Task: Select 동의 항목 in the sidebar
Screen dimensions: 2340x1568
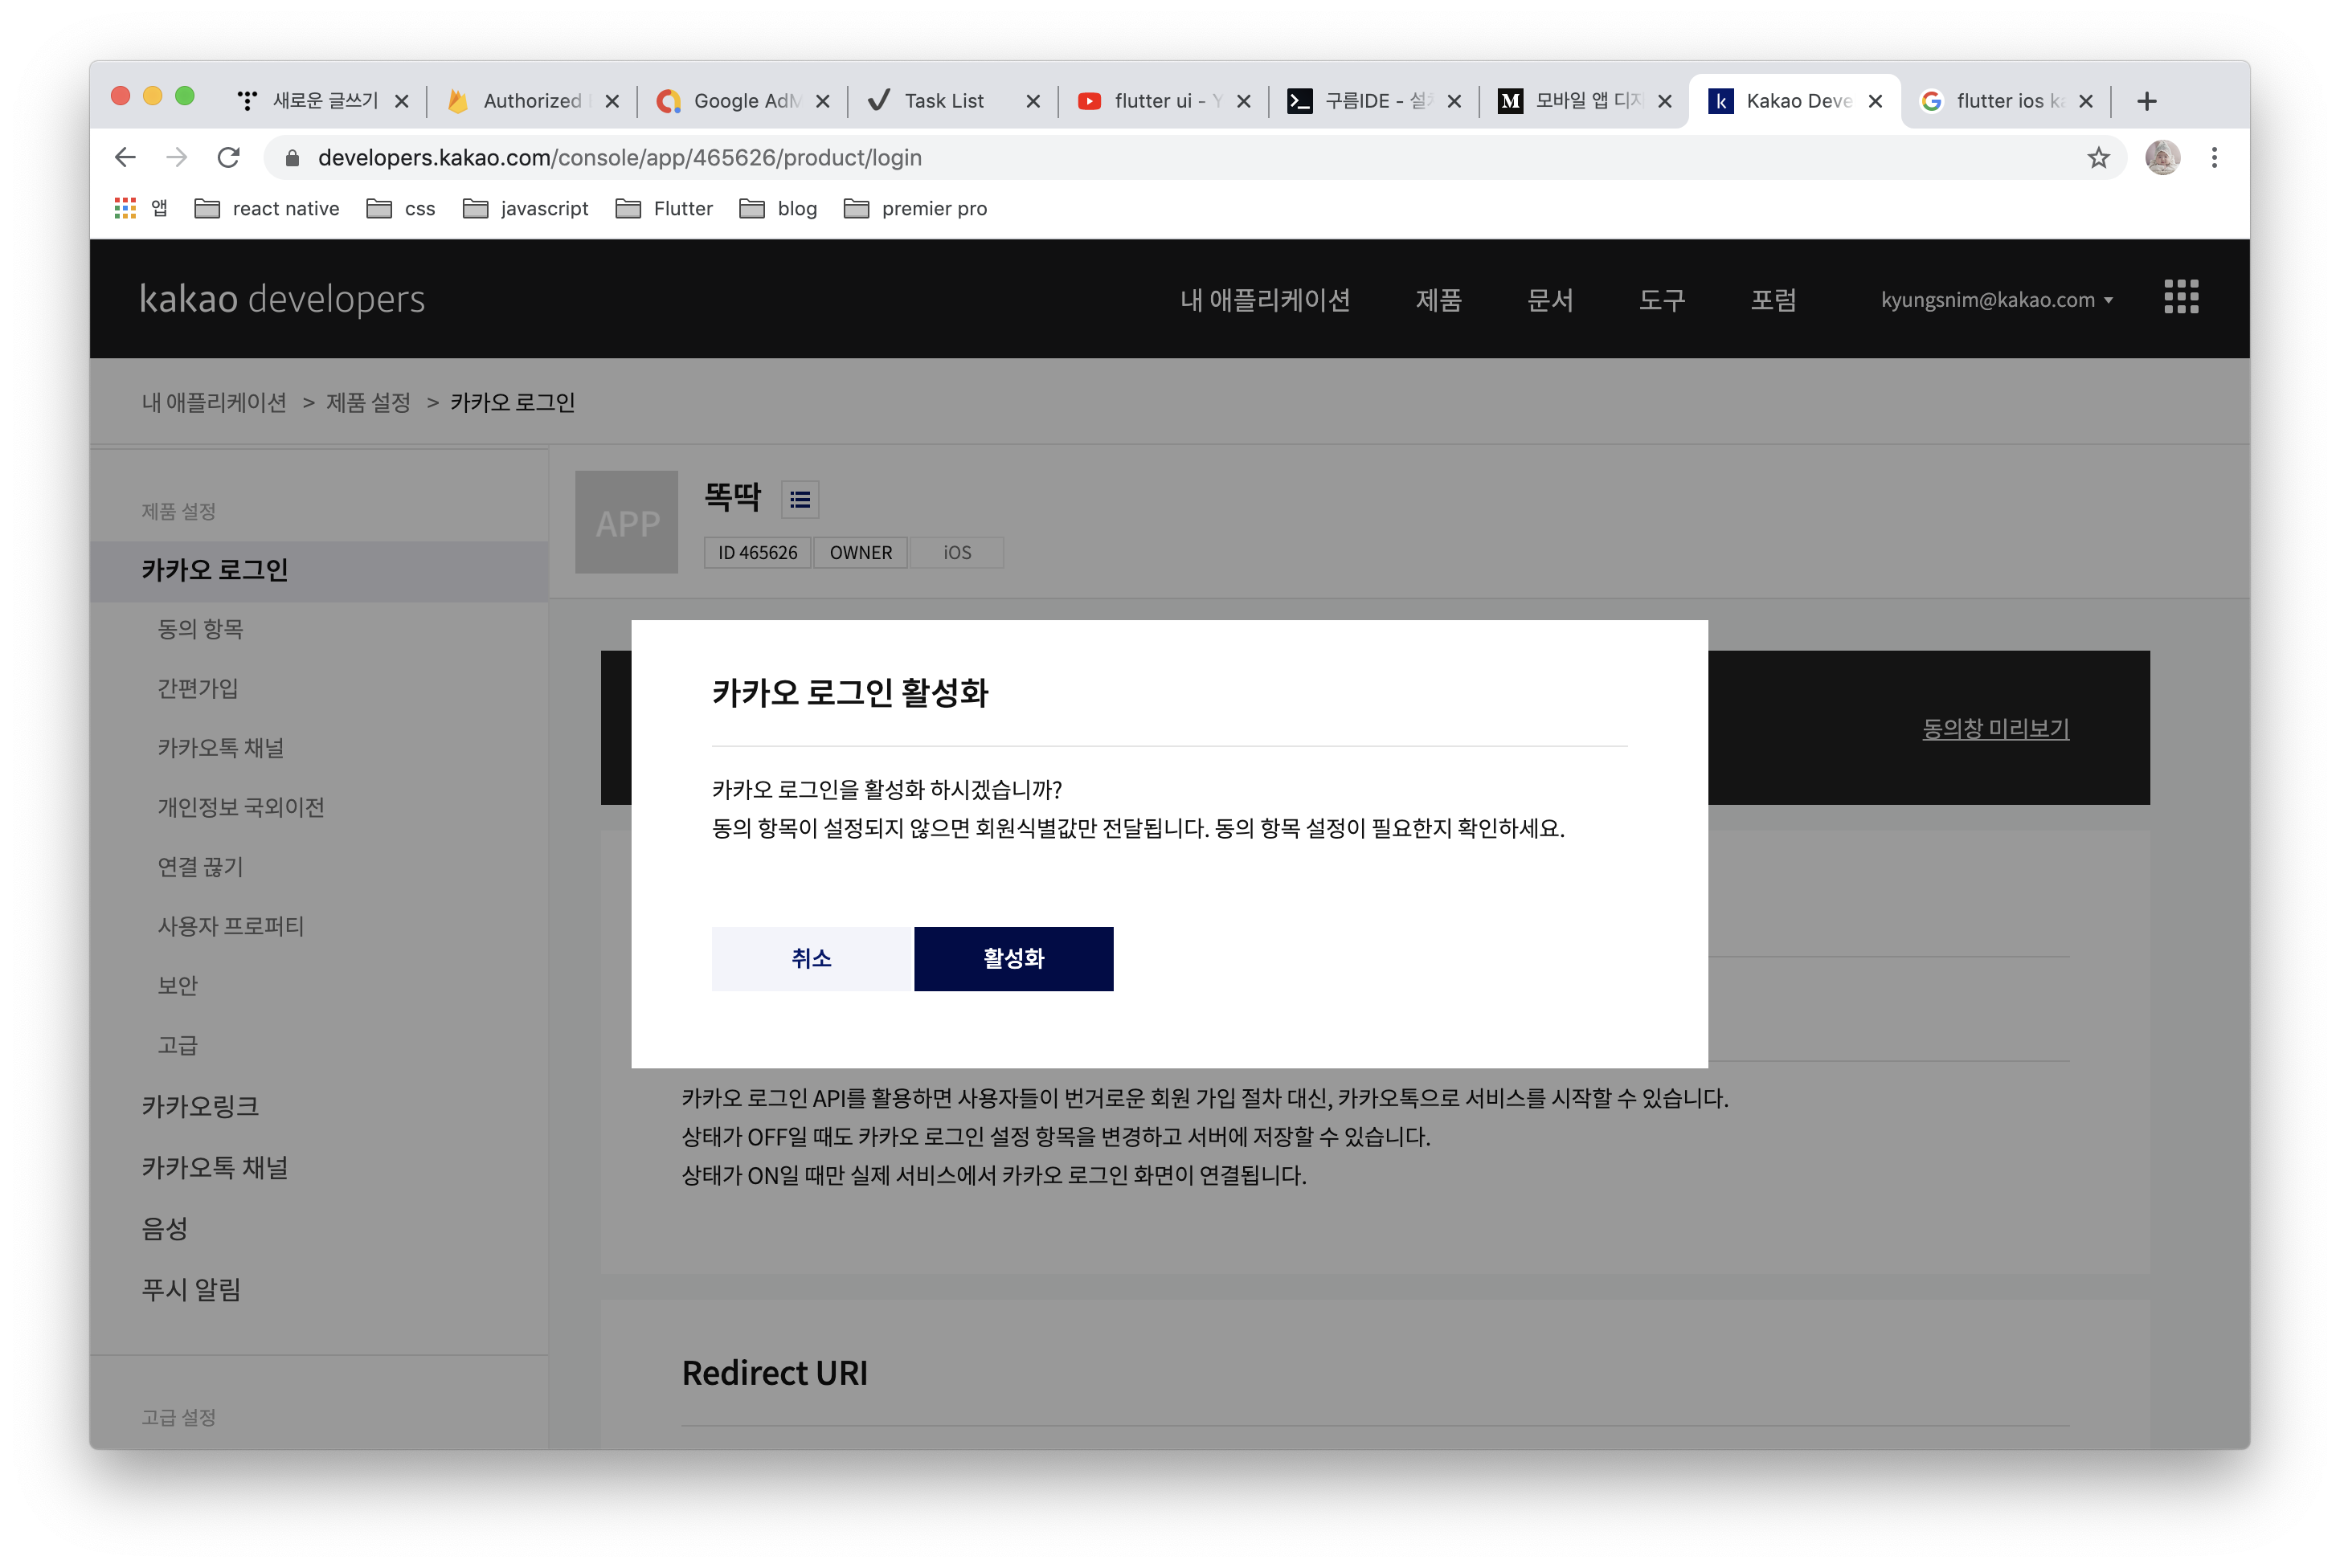Action: coord(200,629)
